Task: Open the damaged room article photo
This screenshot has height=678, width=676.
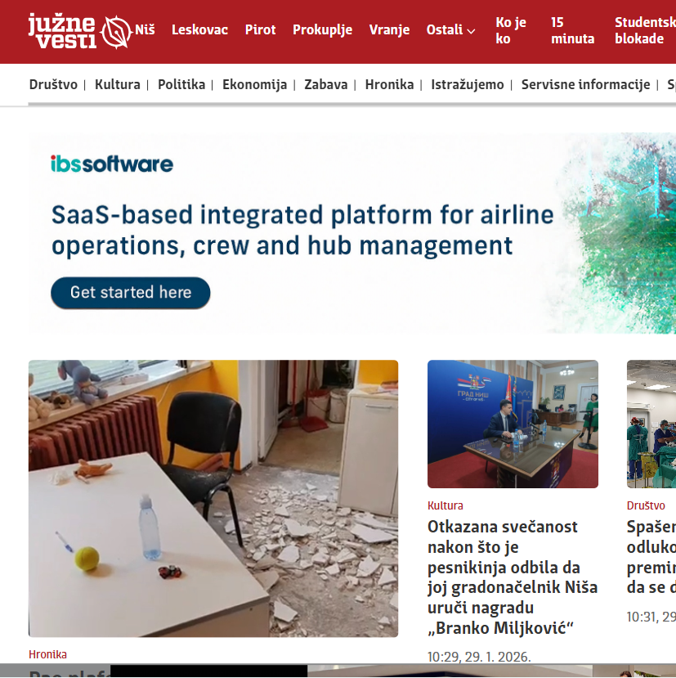Action: point(213,498)
